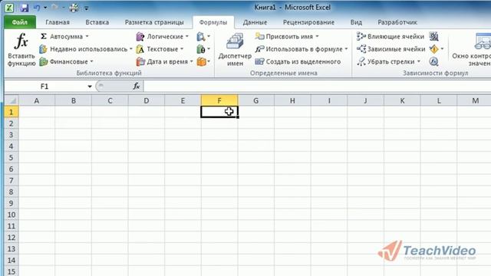Click Remove Arrows (Убрать стрелки)
This screenshot has width=491, height=276.
coord(388,61)
